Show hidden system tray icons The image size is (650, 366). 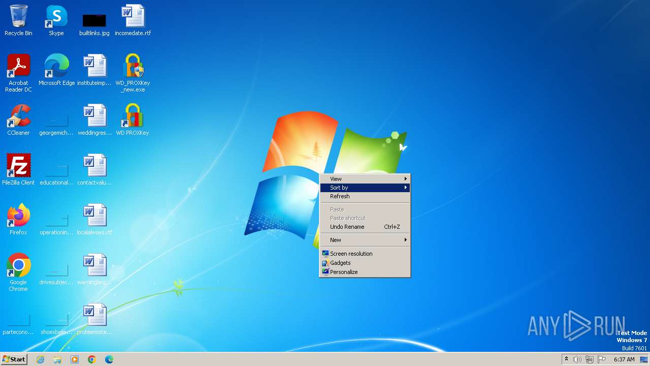click(566, 359)
